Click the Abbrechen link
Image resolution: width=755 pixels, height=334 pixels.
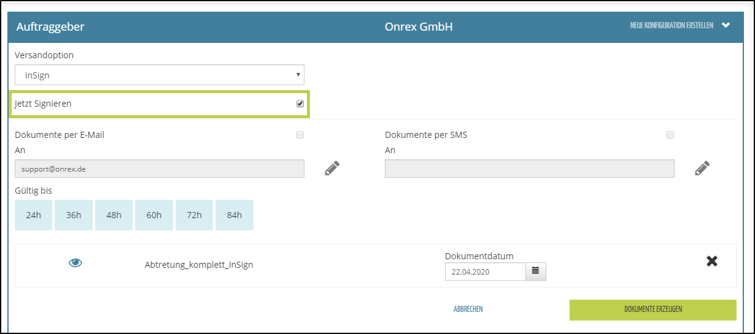[x=468, y=309]
